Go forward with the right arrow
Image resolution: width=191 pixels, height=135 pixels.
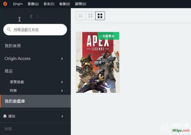click(37, 16)
